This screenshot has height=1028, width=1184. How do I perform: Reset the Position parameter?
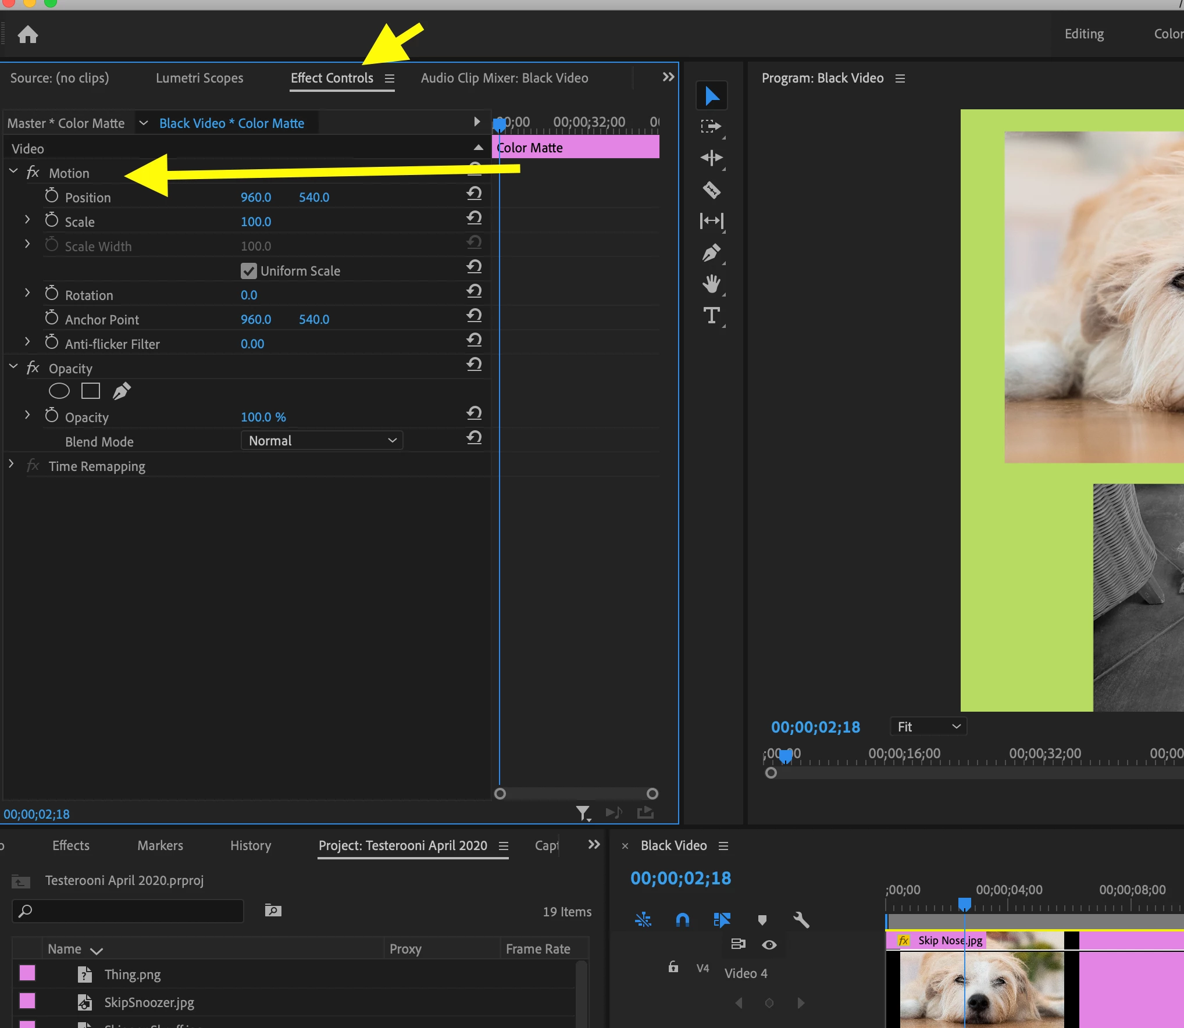coord(474,194)
